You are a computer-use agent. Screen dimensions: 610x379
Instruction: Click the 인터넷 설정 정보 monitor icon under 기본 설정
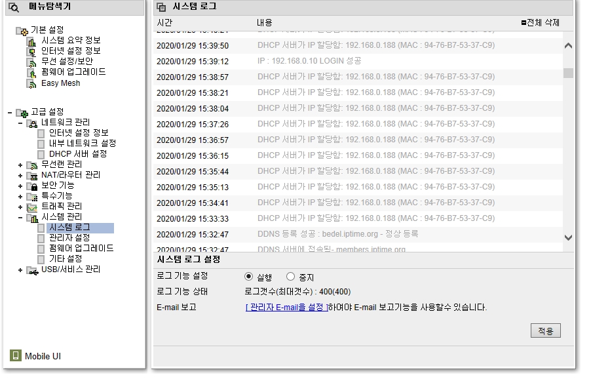[32, 52]
